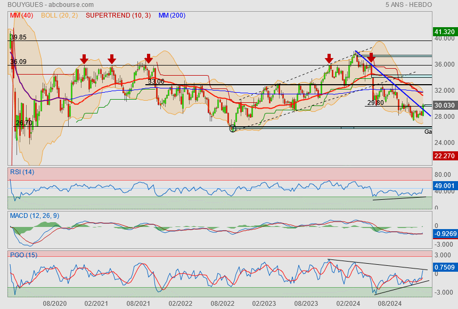458x309 pixels.
Task: Click the 08/2021 date label
Action: tap(138, 304)
